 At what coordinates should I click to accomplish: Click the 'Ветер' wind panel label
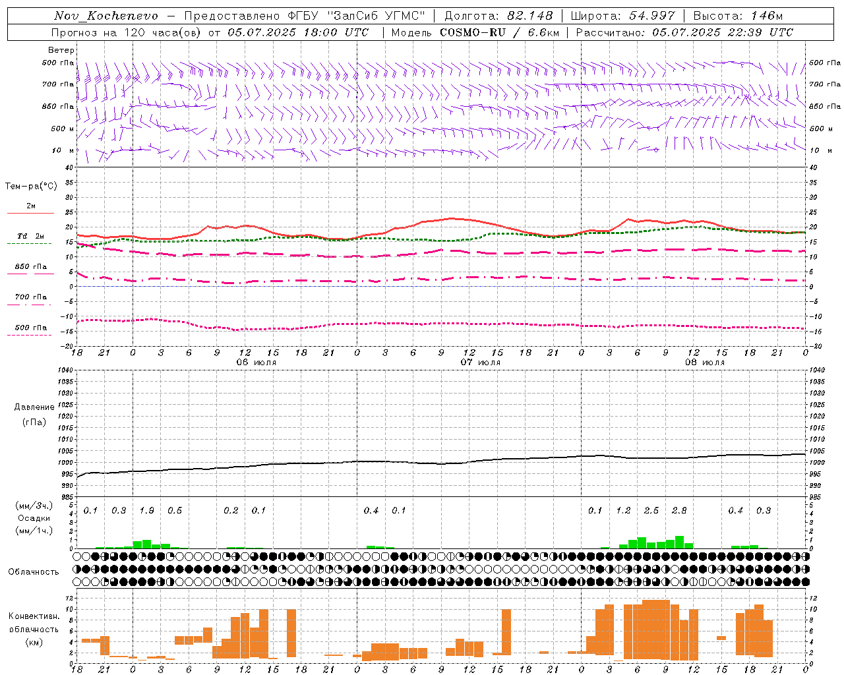click(61, 50)
